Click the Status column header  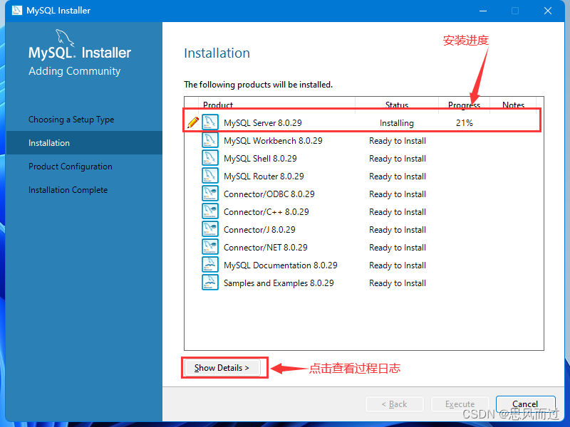point(397,105)
